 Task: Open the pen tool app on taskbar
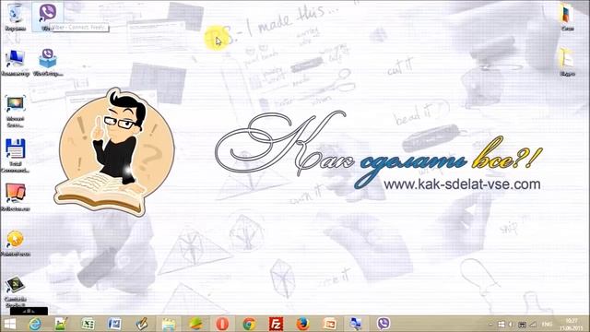pos(141,324)
